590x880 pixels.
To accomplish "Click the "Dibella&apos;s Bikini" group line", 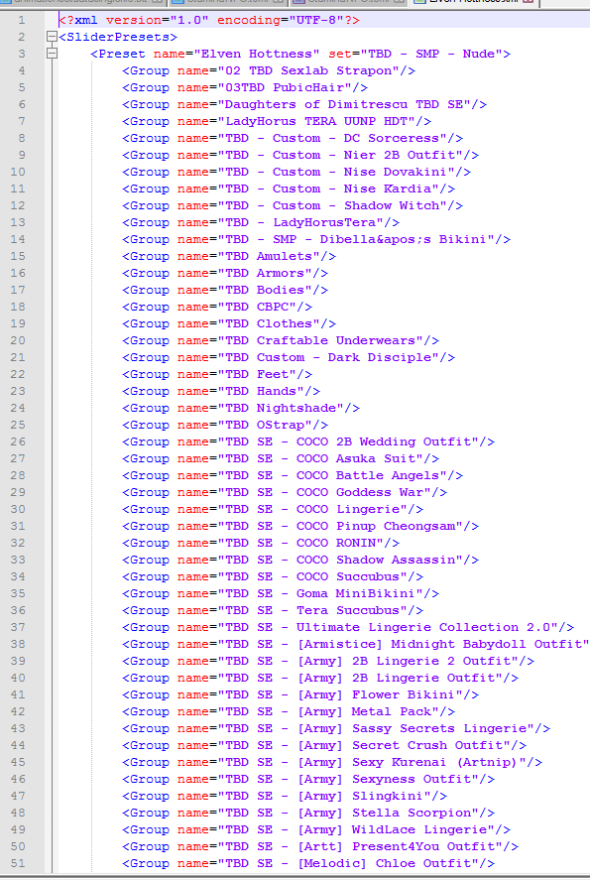I will click(316, 239).
